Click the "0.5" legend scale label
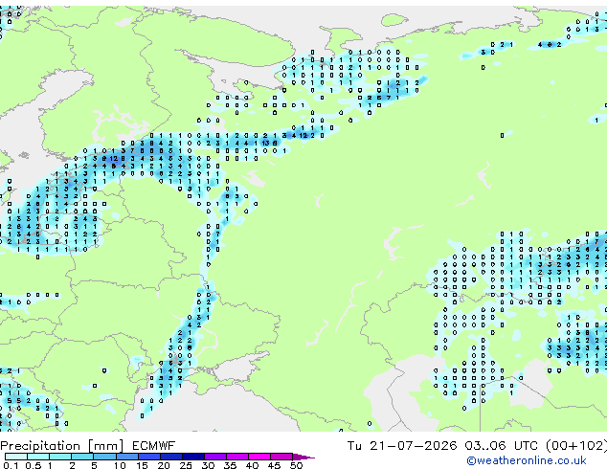This screenshot has height=469, width=607. pos(34,465)
